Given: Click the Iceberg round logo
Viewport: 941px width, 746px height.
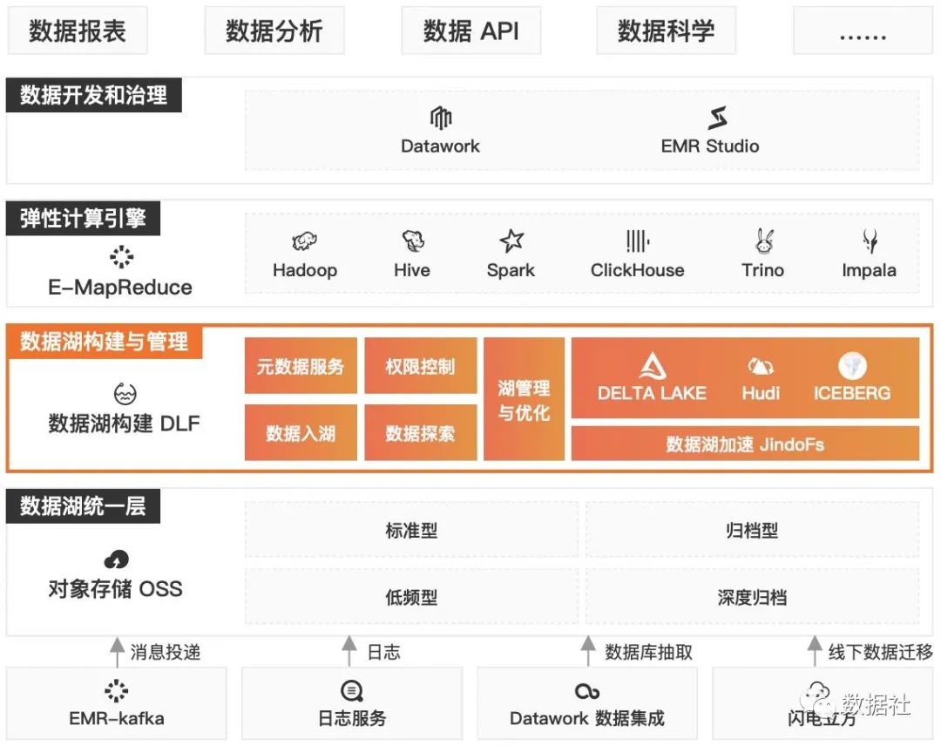Looking at the screenshot, I should coord(852,365).
